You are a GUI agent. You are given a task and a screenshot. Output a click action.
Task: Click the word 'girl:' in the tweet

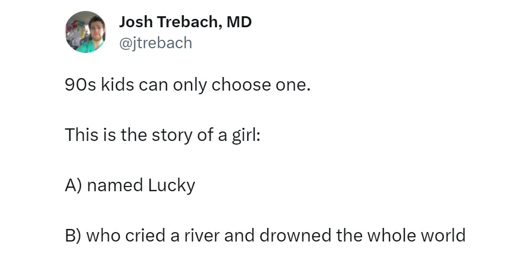click(x=246, y=135)
